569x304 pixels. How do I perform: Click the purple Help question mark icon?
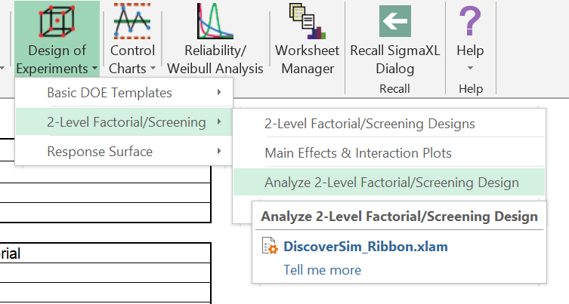[x=470, y=20]
